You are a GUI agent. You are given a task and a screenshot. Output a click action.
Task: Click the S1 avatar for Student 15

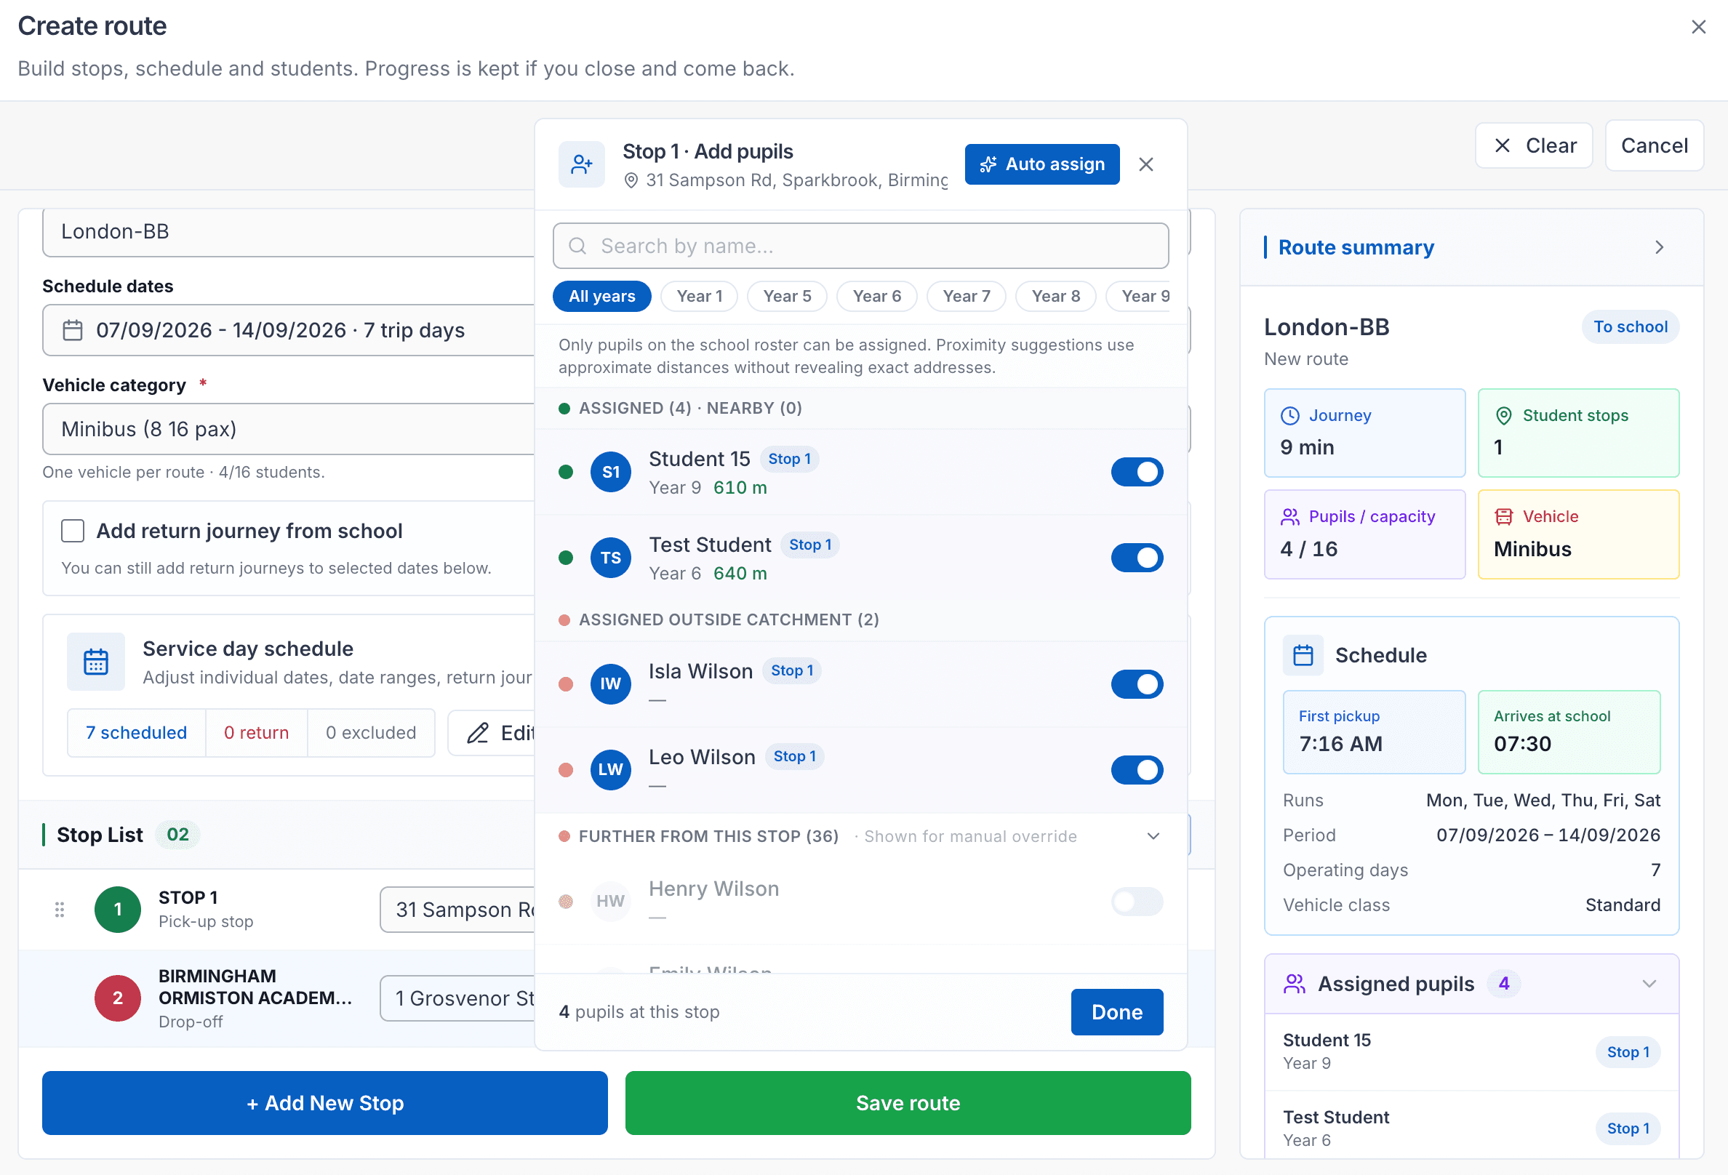pos(610,472)
